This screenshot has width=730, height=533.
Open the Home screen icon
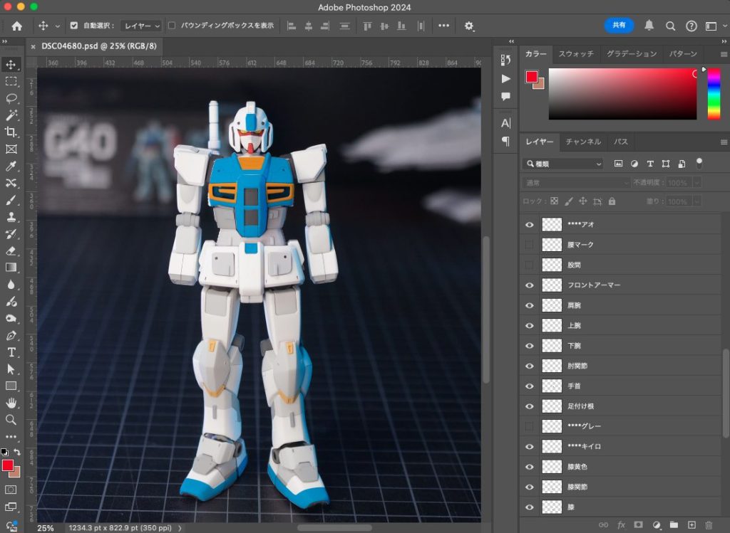16,26
